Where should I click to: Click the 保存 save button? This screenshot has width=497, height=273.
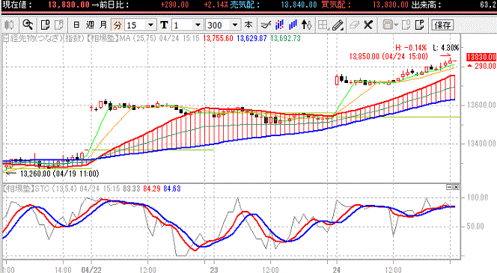tap(442, 25)
